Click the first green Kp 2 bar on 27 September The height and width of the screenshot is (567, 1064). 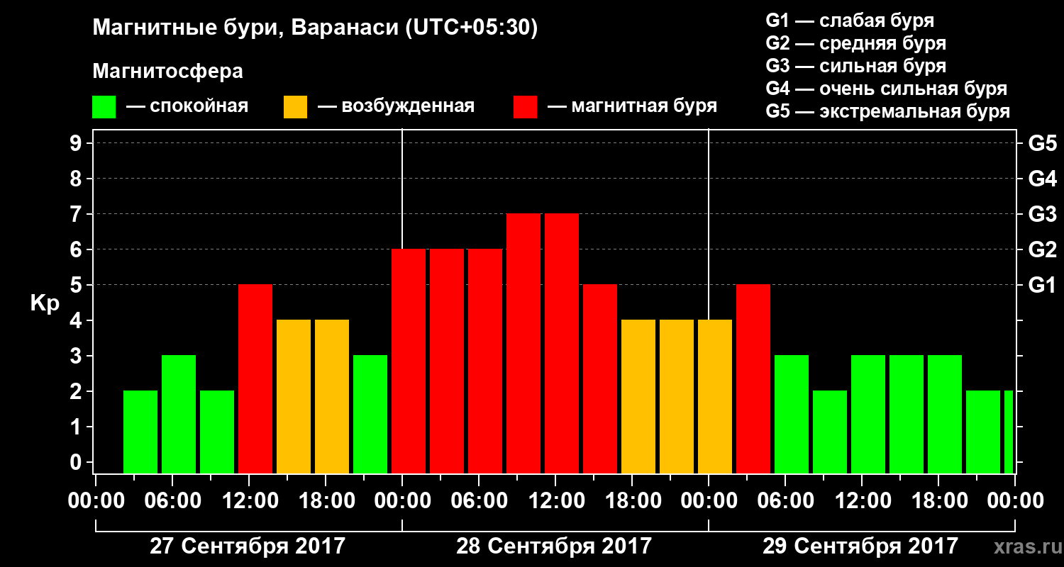[x=140, y=432]
